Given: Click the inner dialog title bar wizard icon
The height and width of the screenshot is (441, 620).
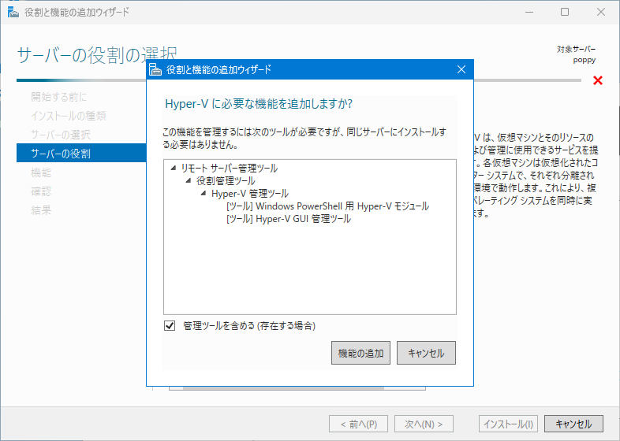Looking at the screenshot, I should (155, 69).
